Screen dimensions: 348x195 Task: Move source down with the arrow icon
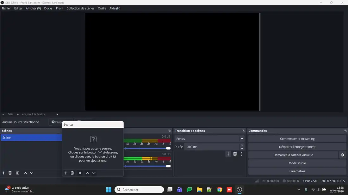pyautogui.click(x=94, y=173)
